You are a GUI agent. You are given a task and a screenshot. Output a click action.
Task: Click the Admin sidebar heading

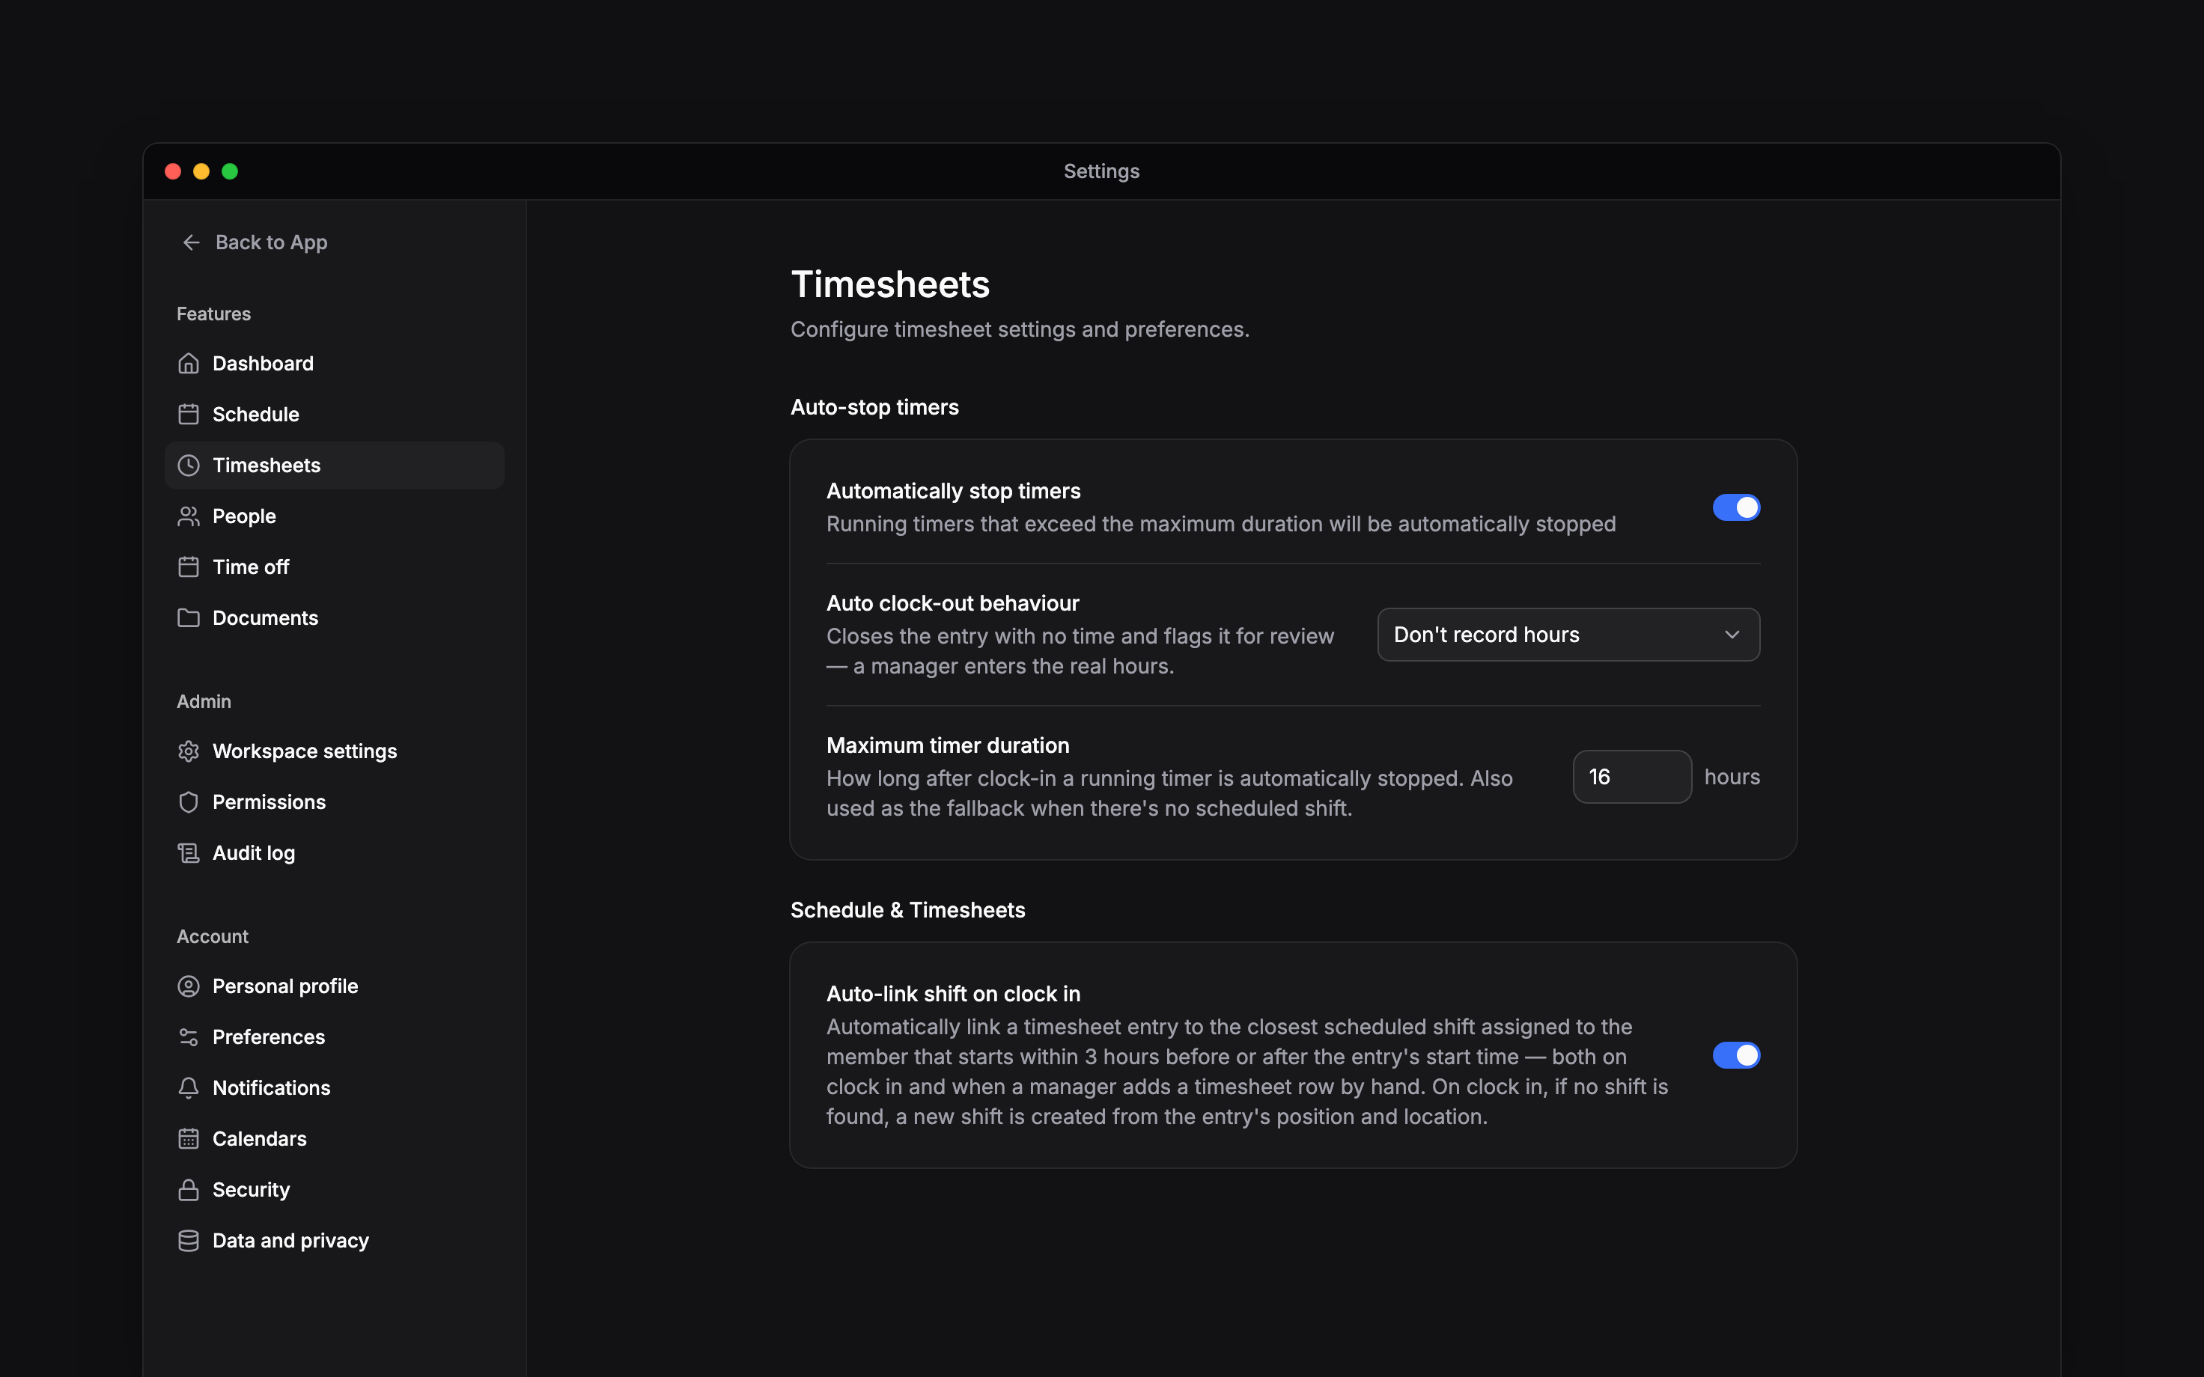coord(204,701)
